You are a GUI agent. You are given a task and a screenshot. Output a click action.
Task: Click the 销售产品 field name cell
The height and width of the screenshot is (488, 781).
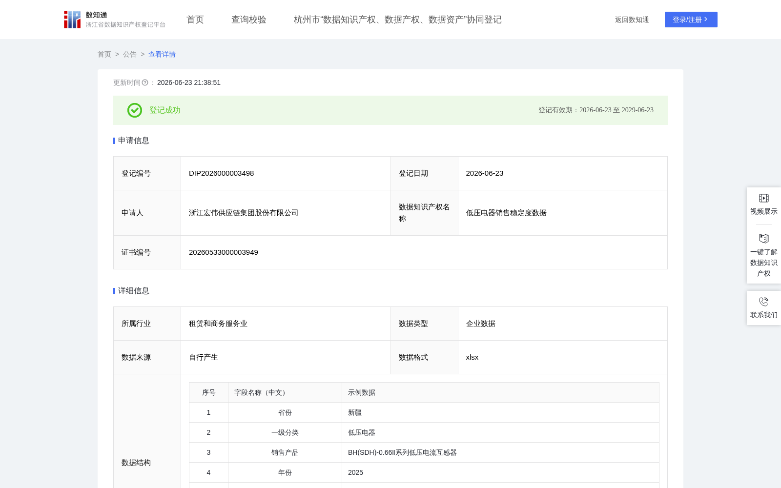pyautogui.click(x=285, y=452)
